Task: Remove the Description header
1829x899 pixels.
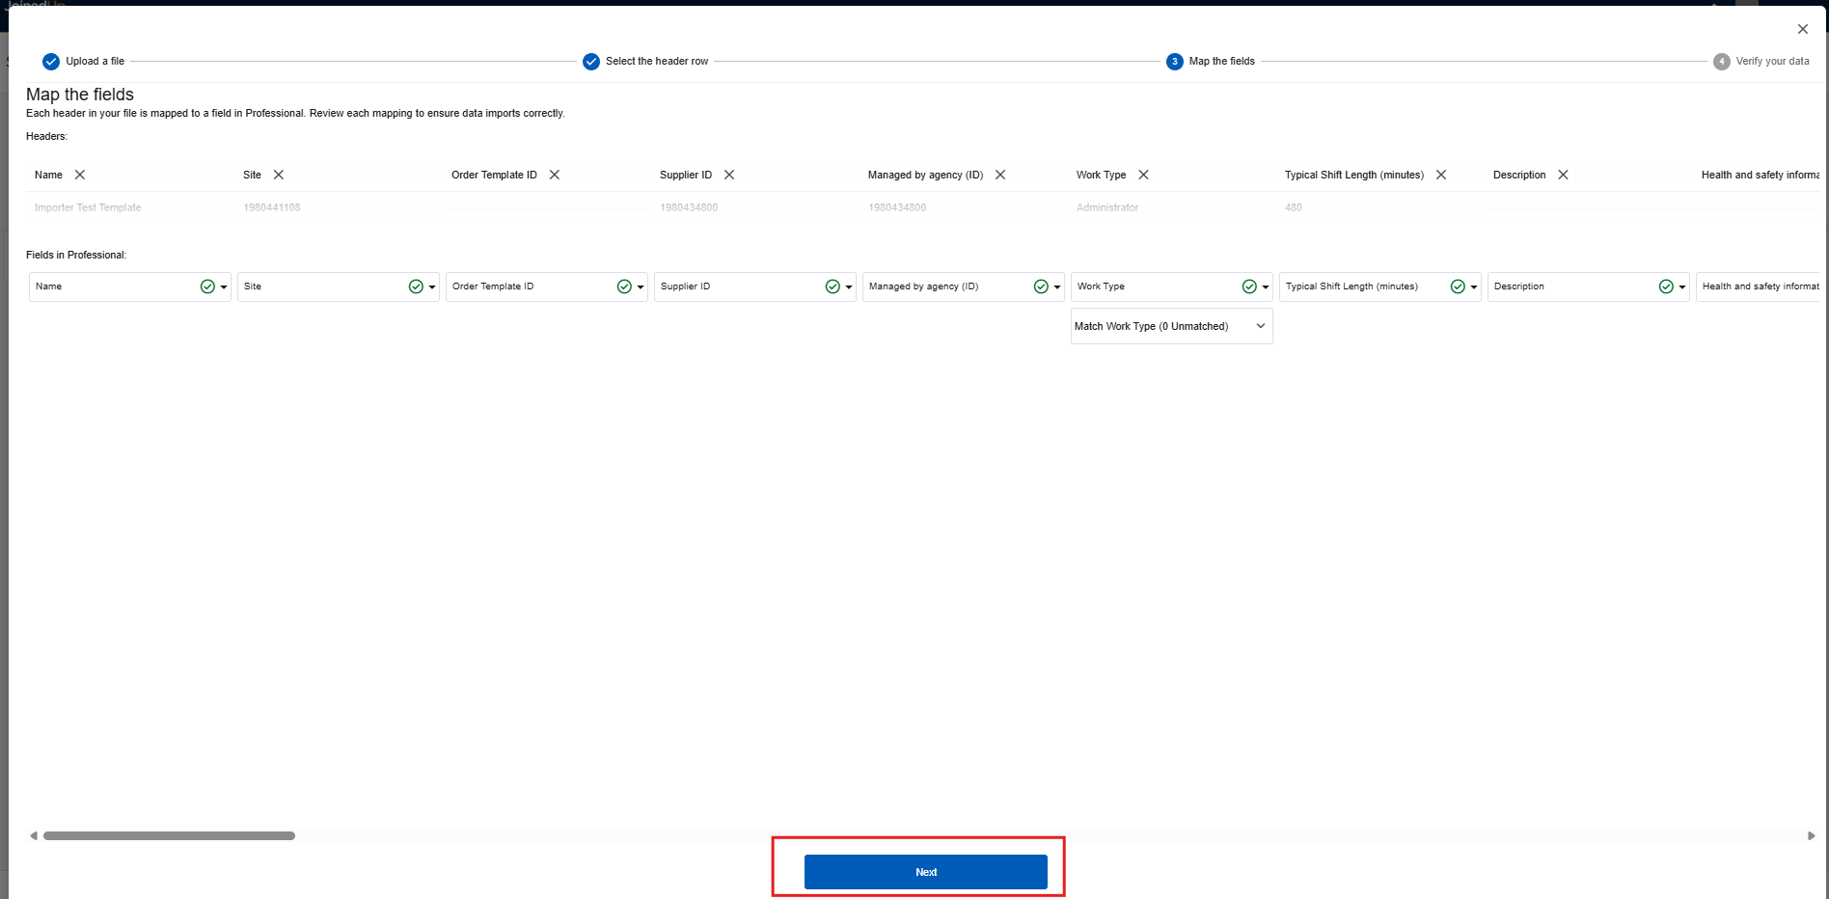Action: tap(1563, 175)
